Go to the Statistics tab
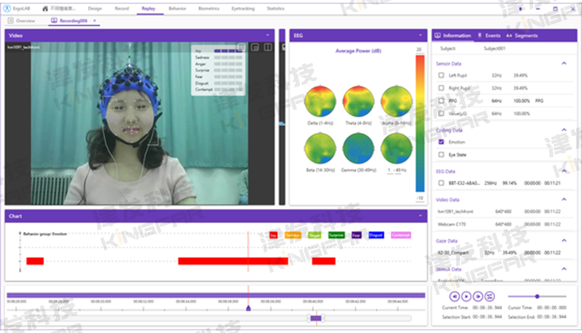The width and height of the screenshot is (582, 333). (x=275, y=8)
